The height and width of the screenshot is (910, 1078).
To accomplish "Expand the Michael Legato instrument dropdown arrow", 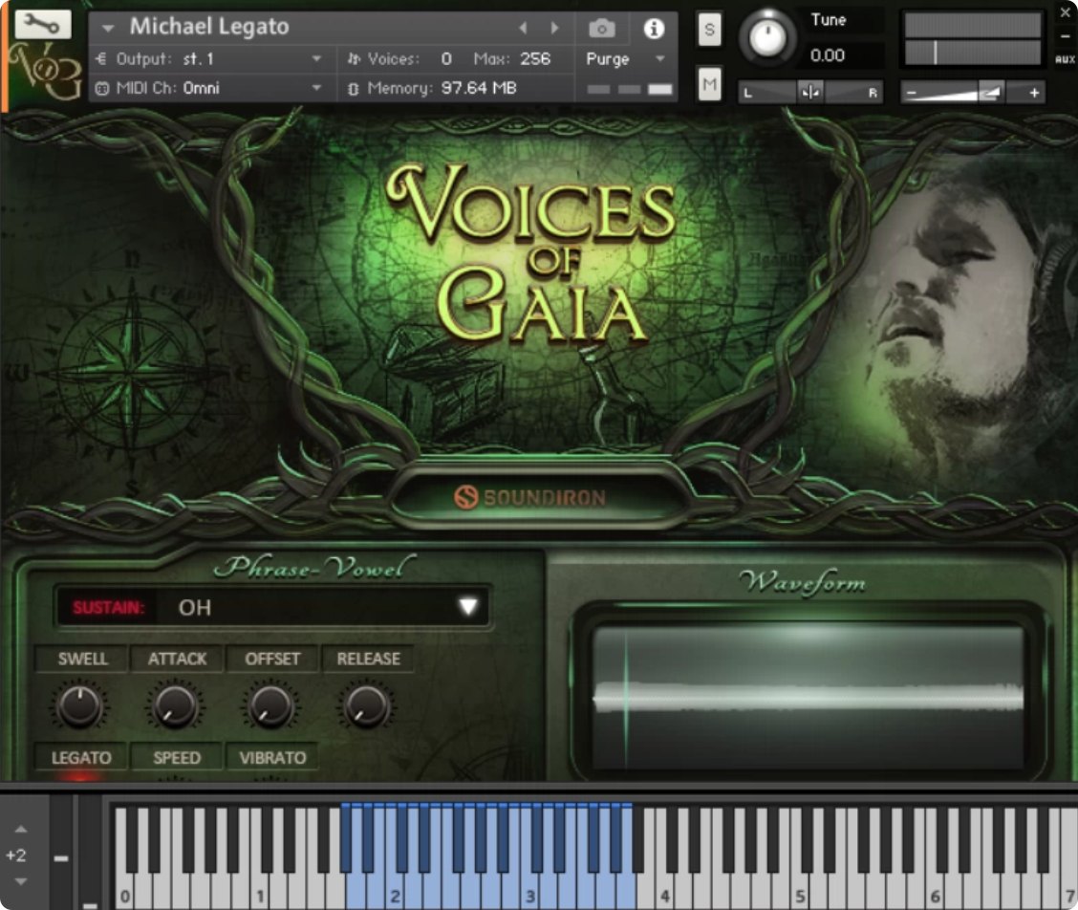I will click(x=107, y=29).
